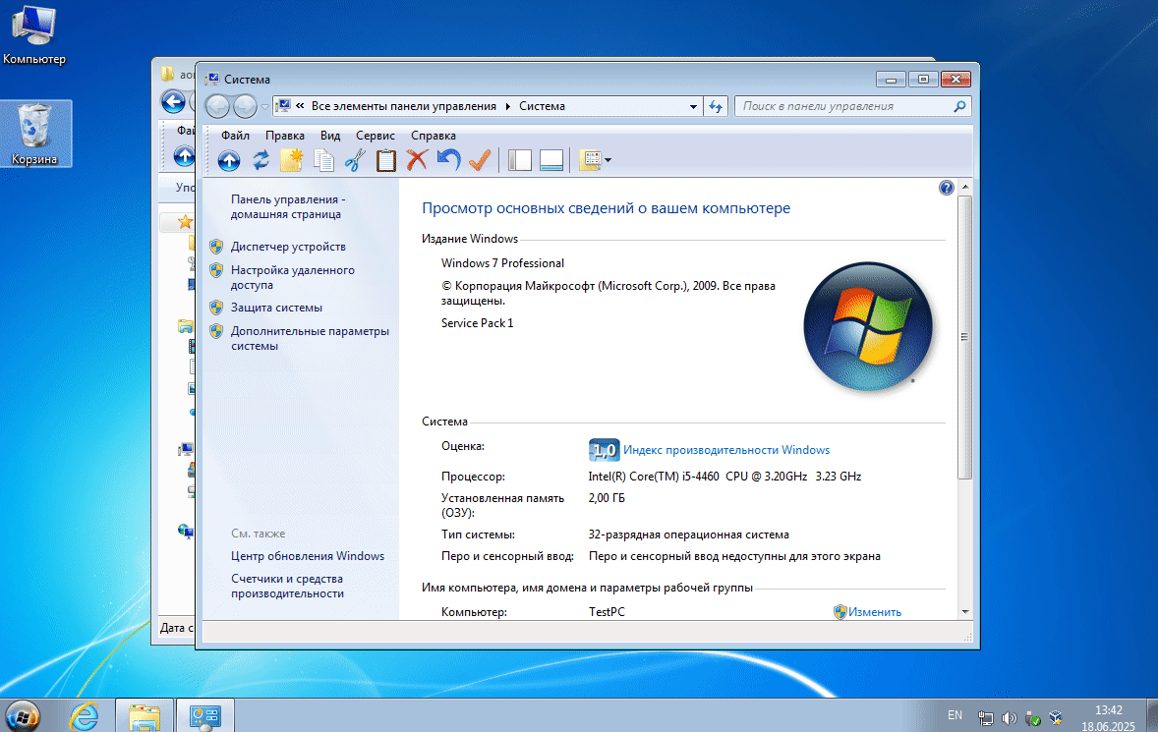Click the Forward button in Система window
Image resolution: width=1158 pixels, height=732 pixels.
pyautogui.click(x=245, y=106)
